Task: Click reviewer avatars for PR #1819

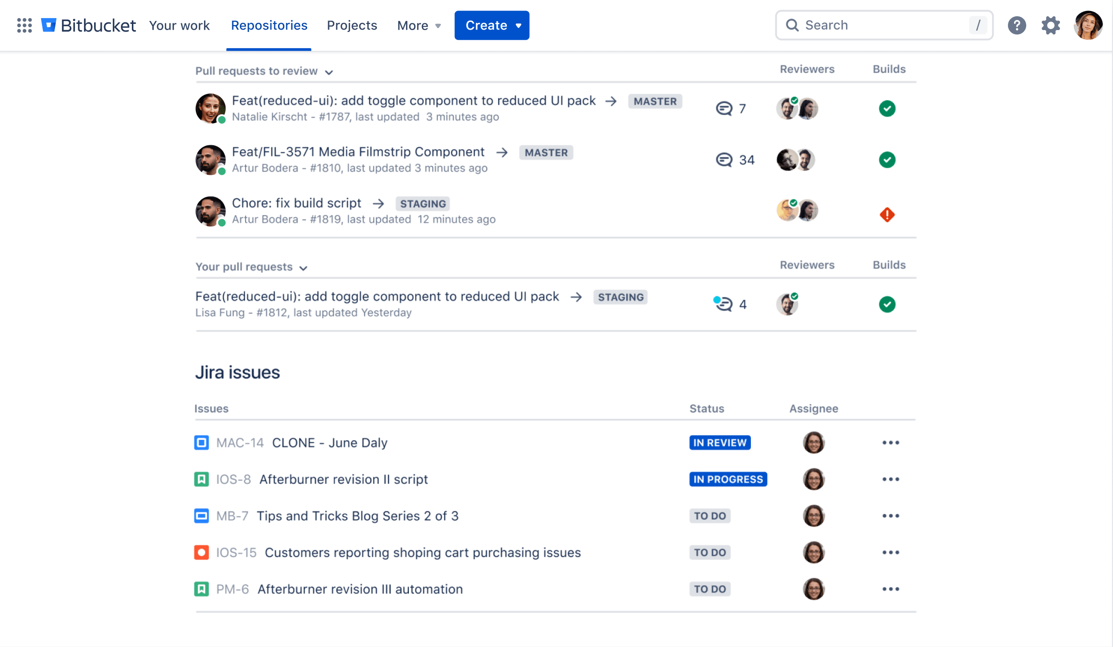Action: 797,211
